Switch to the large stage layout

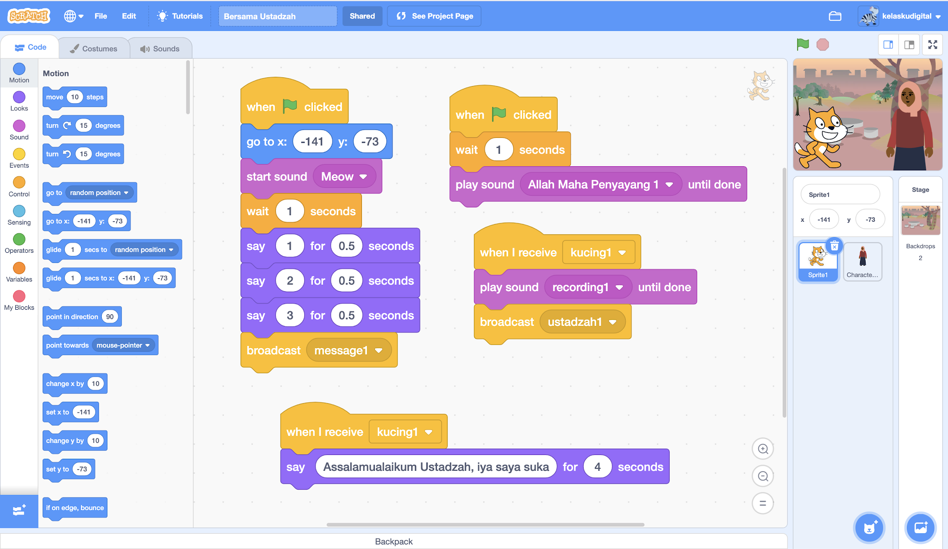[909, 45]
